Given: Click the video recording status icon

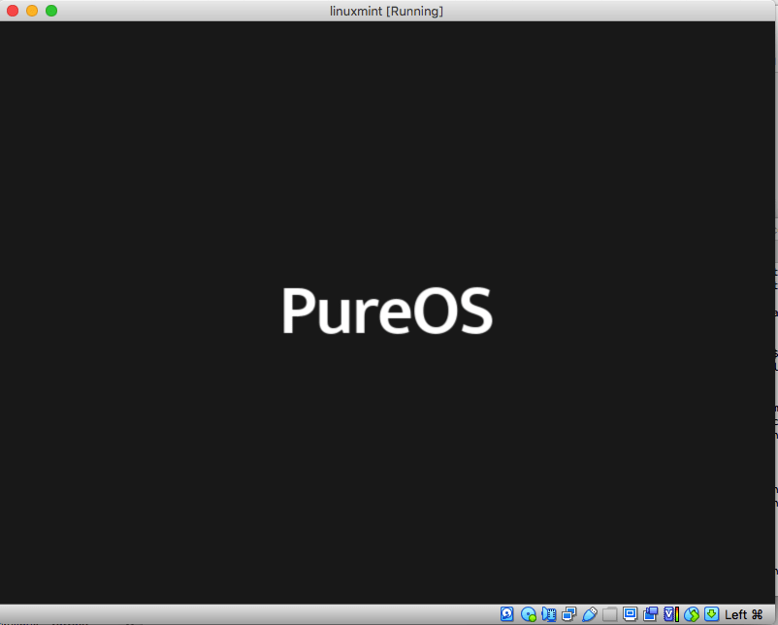Looking at the screenshot, I should click(651, 614).
